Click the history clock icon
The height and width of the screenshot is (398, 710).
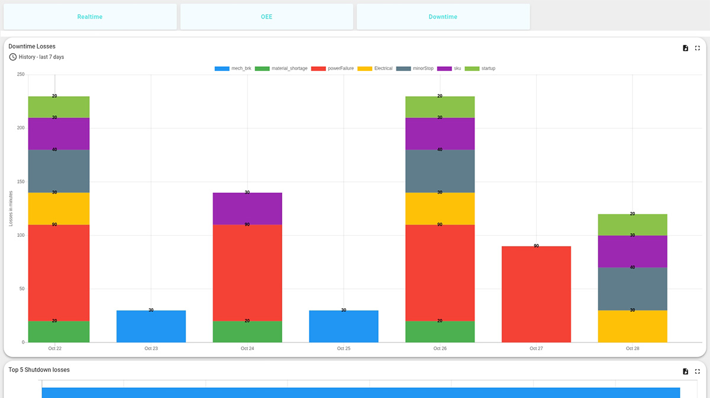[12, 57]
